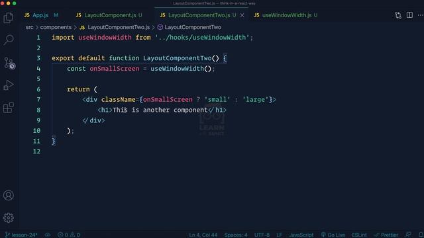Click the ESLint status item
424x238 pixels.
point(359,235)
